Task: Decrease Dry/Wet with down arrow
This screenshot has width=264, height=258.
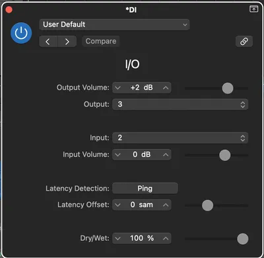Action: tap(118, 238)
